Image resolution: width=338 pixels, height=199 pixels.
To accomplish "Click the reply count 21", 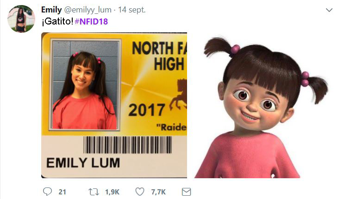I will (x=63, y=192).
